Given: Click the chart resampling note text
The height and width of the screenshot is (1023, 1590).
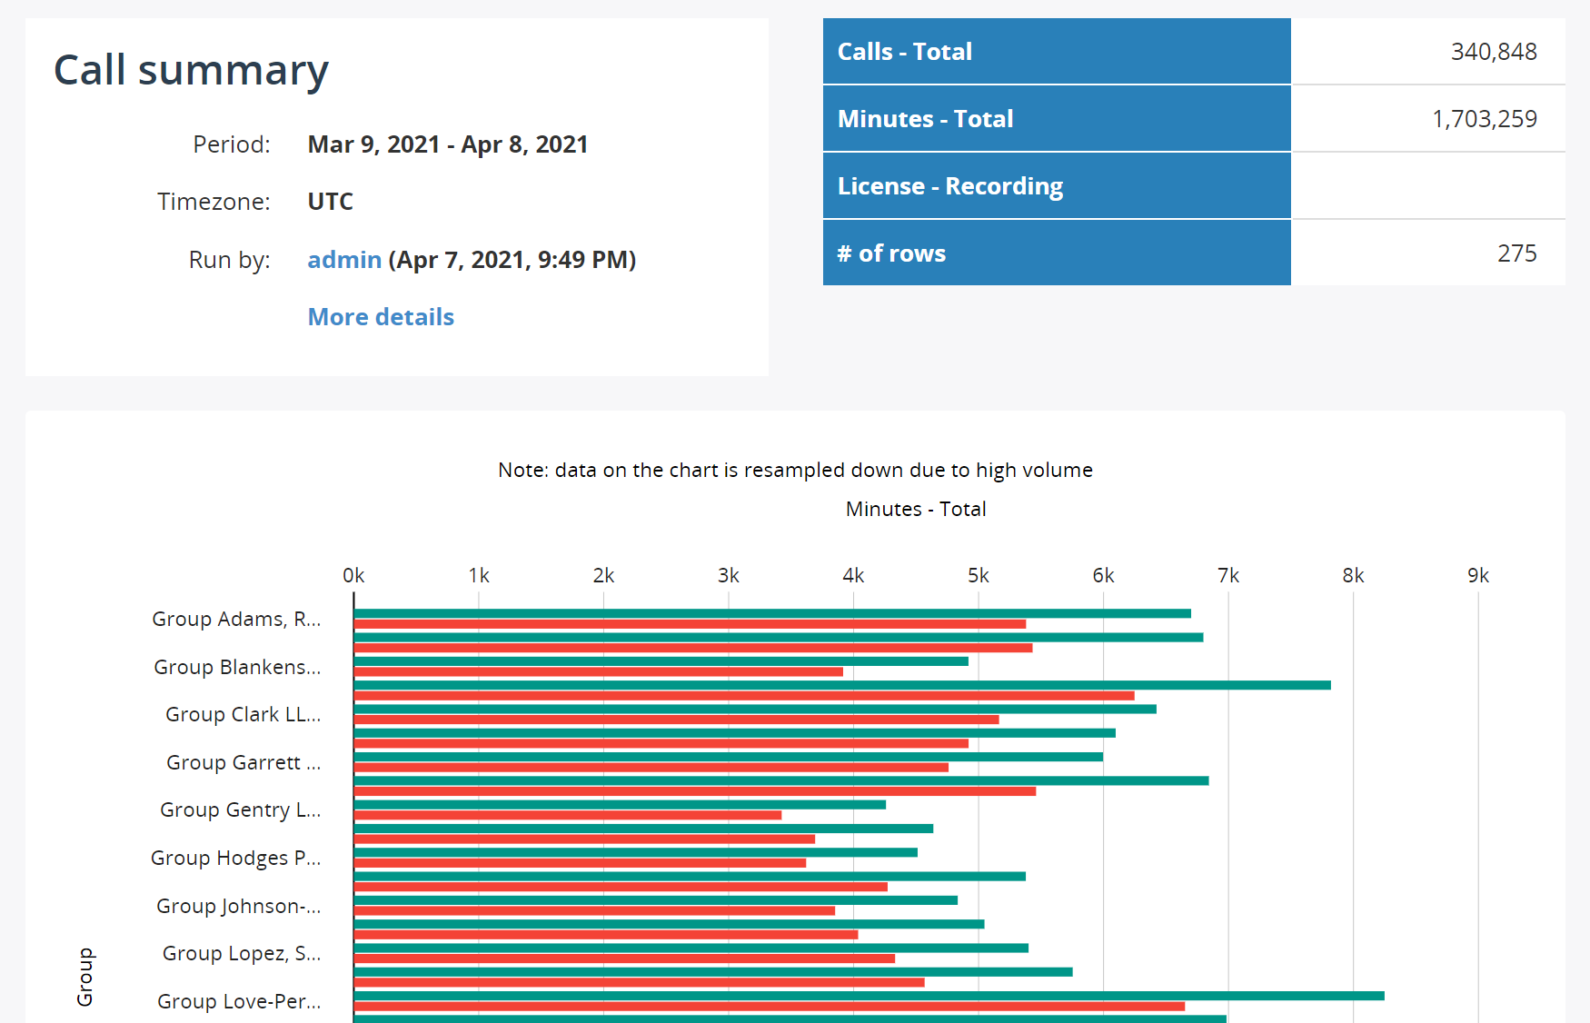Looking at the screenshot, I should pos(795,470).
